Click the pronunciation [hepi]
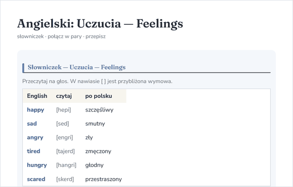Viewport: 293px width, 187px height. 64,110
